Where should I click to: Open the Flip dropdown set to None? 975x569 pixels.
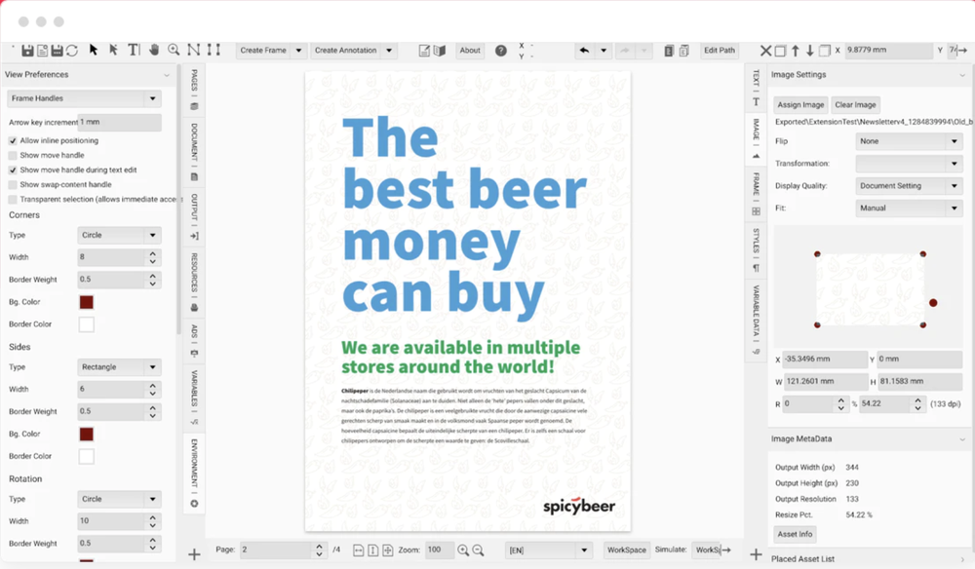point(909,141)
